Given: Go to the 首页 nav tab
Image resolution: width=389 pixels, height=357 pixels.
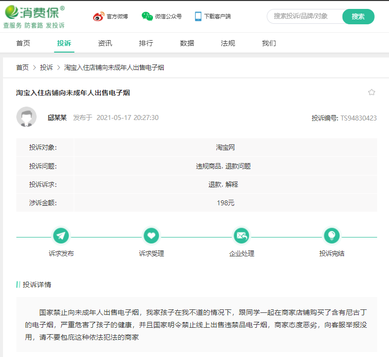Looking at the screenshot, I should tap(23, 43).
